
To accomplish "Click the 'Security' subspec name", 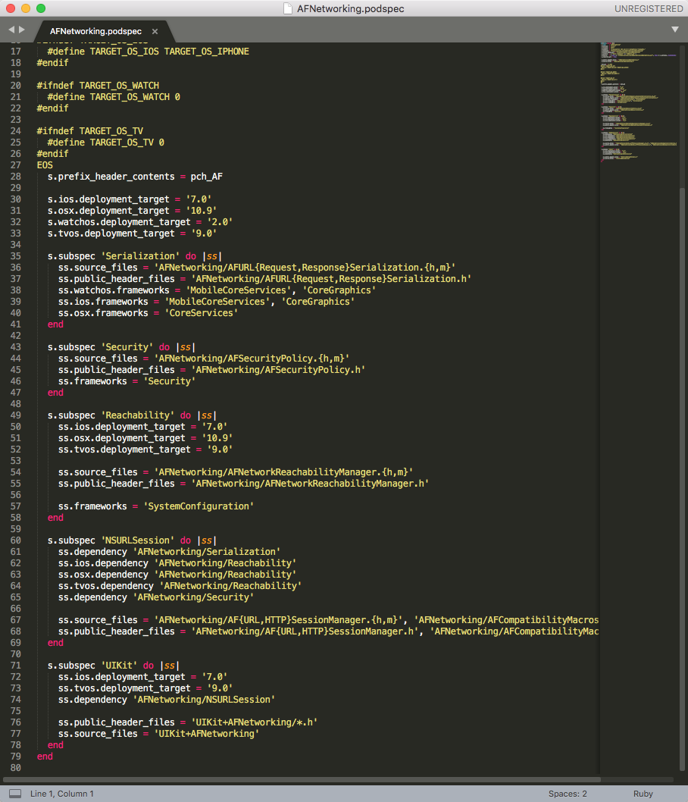I will (x=127, y=347).
